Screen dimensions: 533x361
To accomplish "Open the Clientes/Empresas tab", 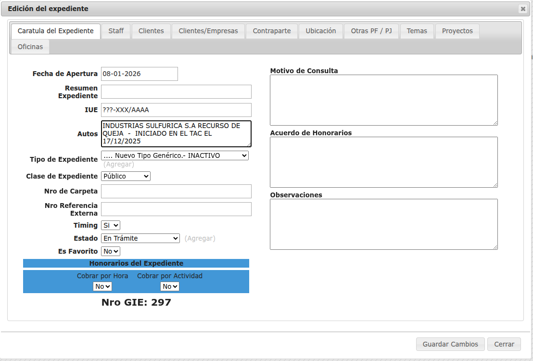I will [208, 31].
